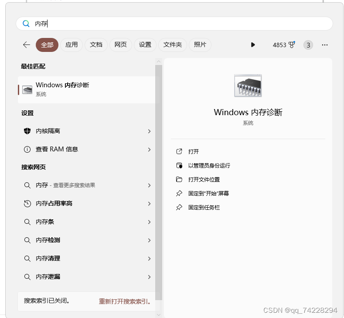Viewport: 344px width, 318px height.
Task: Go back using the left arrow
Action: (27, 45)
